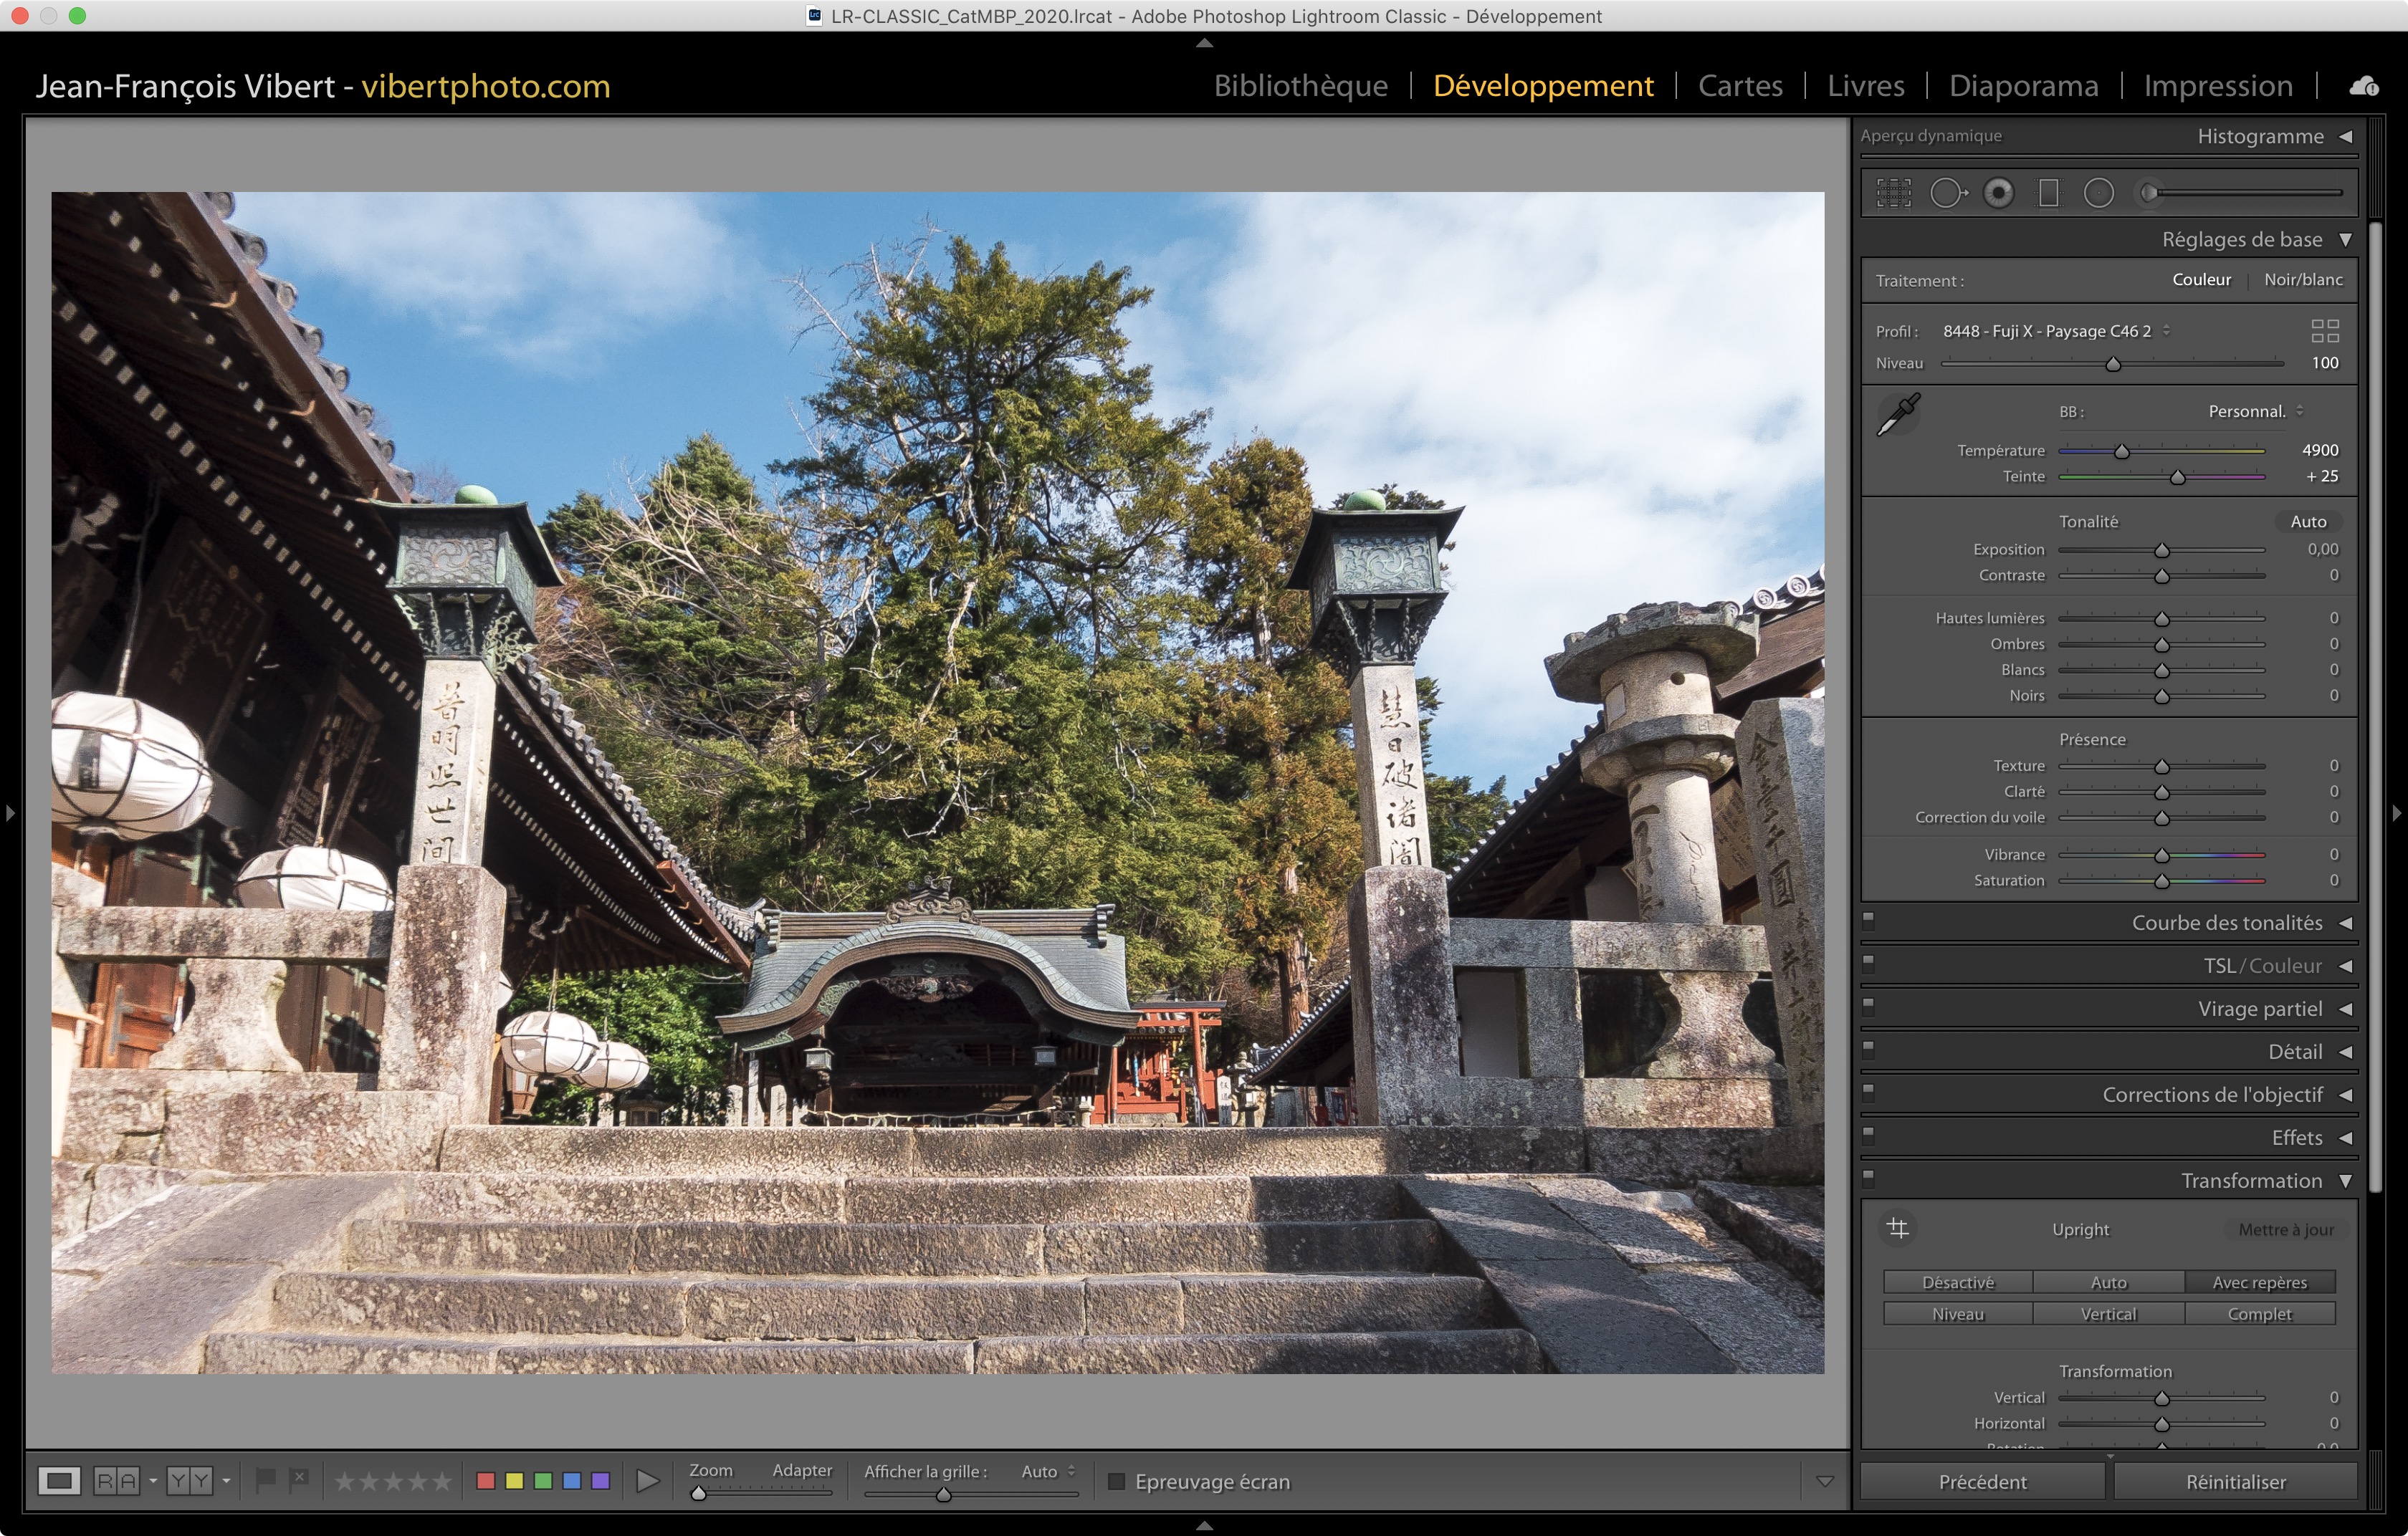Activate the red eye correction tool
The width and height of the screenshot is (2408, 1536).
click(1998, 193)
